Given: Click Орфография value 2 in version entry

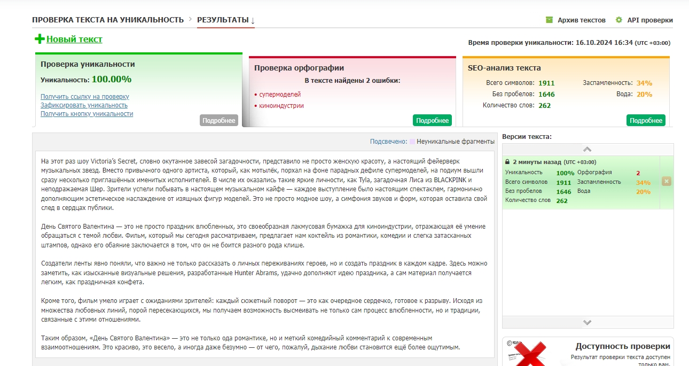Looking at the screenshot, I should (638, 173).
